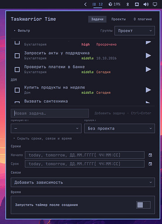Open the volume speaker icon
The height and width of the screenshot is (224, 162).
click(x=146, y=4)
